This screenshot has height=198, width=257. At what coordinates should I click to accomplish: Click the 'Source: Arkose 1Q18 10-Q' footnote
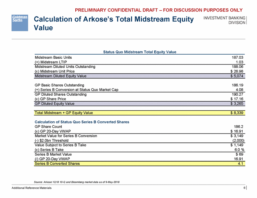(77, 182)
